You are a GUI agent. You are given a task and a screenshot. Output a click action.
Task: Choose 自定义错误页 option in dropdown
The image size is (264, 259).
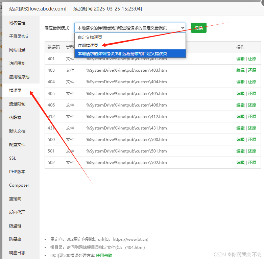pos(130,37)
